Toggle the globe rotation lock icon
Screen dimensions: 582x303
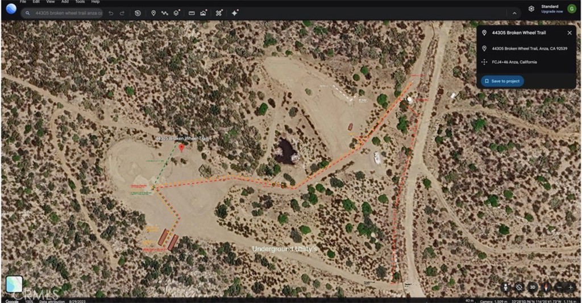[x=519, y=287]
